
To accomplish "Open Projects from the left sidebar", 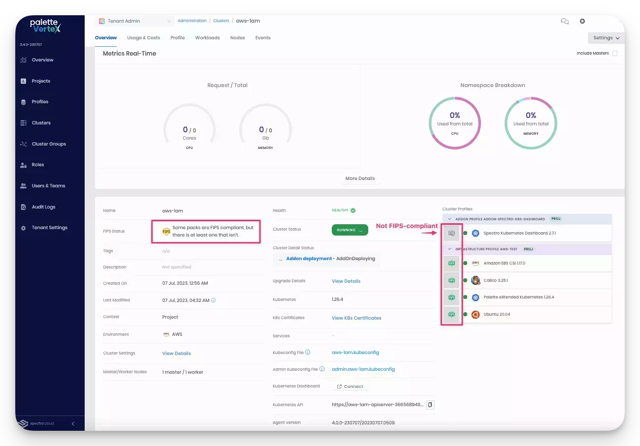I will pyautogui.click(x=41, y=81).
